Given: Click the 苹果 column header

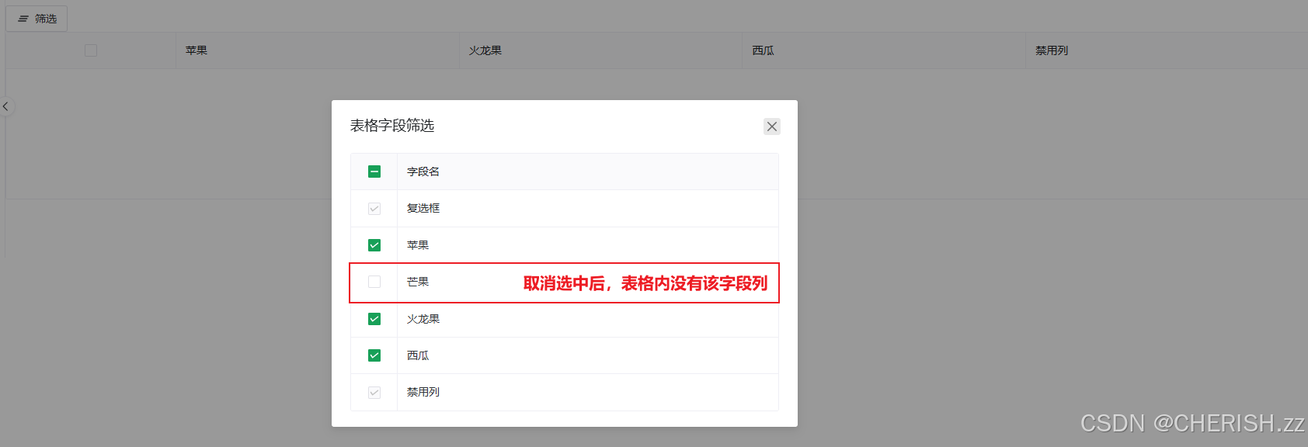Looking at the screenshot, I should pyautogui.click(x=197, y=50).
